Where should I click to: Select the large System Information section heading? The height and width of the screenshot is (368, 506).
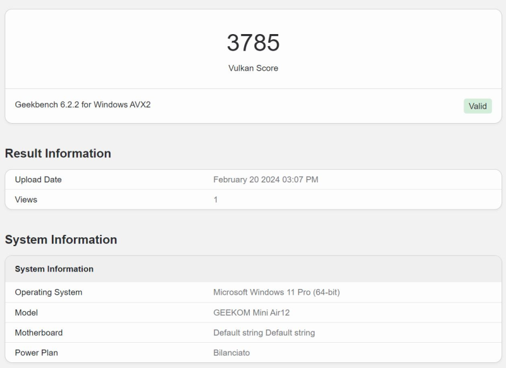pos(61,240)
